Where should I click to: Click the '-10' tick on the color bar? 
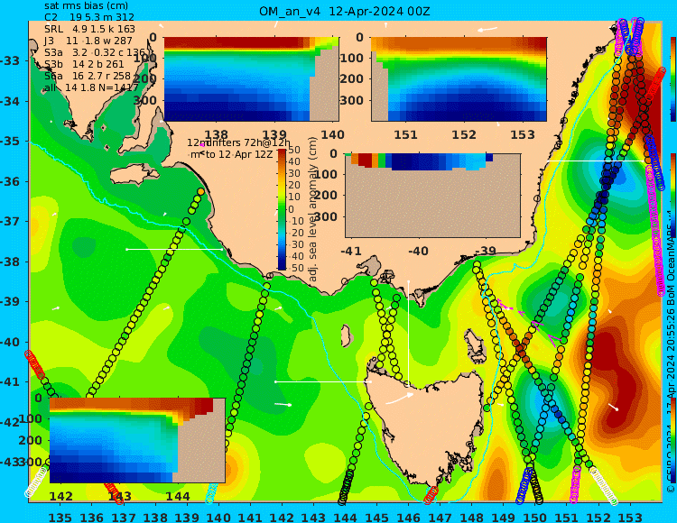(297, 221)
